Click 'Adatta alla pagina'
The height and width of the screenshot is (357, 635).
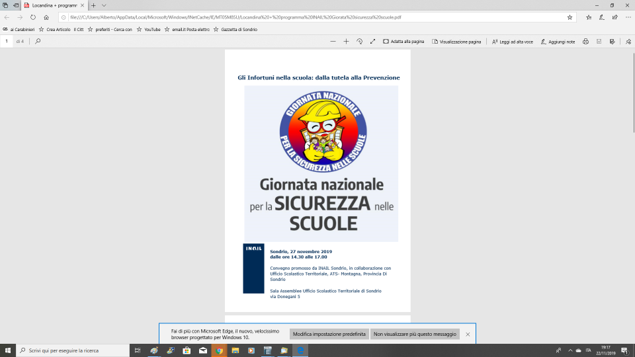pos(403,41)
